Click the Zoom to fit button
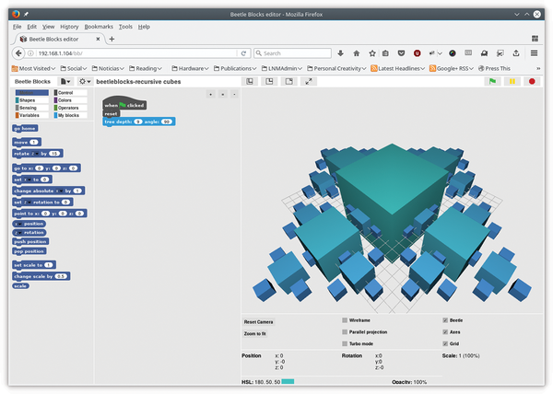The height and width of the screenshot is (394, 553). pyautogui.click(x=255, y=333)
